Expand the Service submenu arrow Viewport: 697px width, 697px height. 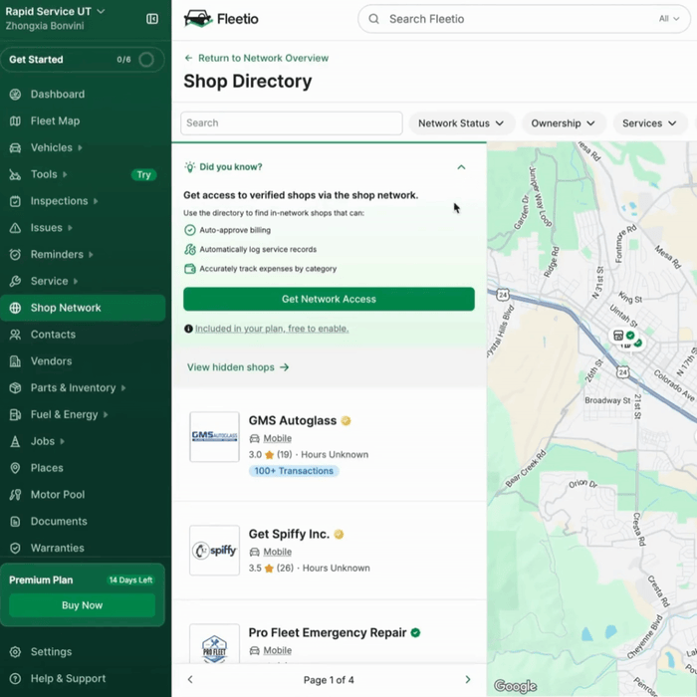76,281
